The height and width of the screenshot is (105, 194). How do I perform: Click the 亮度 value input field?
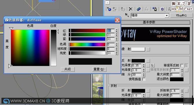[x=111, y=53]
